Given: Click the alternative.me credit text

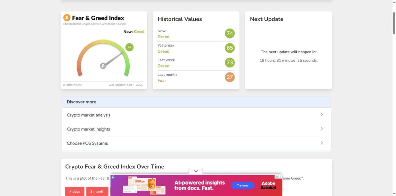Looking at the screenshot, I should click(73, 85).
